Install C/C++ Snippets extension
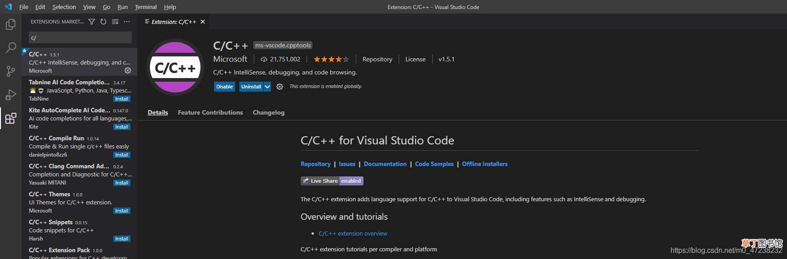Screen dimensions: 787x259 point(121,239)
